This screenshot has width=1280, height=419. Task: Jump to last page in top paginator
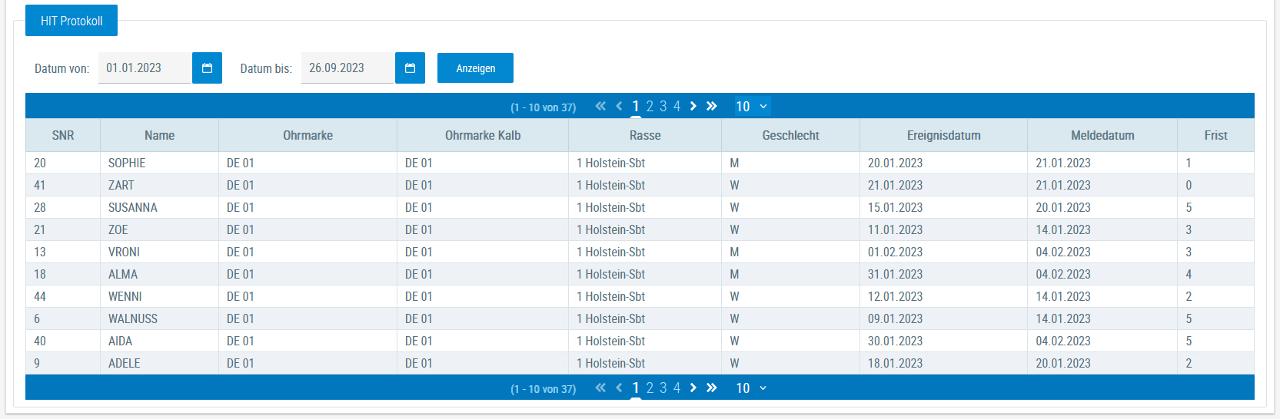pyautogui.click(x=712, y=107)
